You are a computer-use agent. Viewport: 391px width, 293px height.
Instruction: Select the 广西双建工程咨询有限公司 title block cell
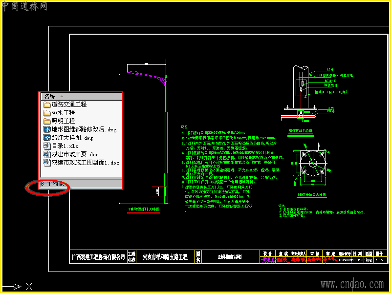99,257
